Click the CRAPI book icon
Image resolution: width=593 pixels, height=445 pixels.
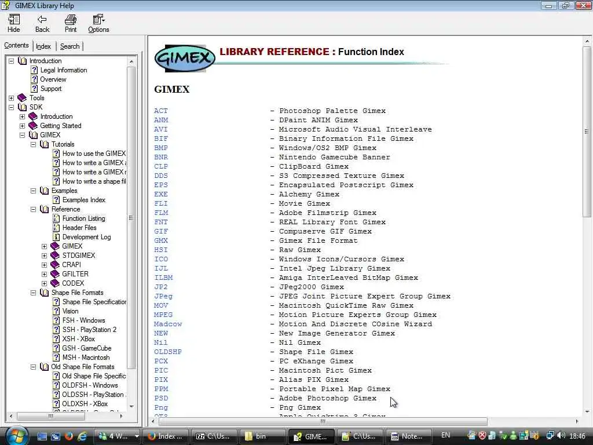(x=55, y=264)
